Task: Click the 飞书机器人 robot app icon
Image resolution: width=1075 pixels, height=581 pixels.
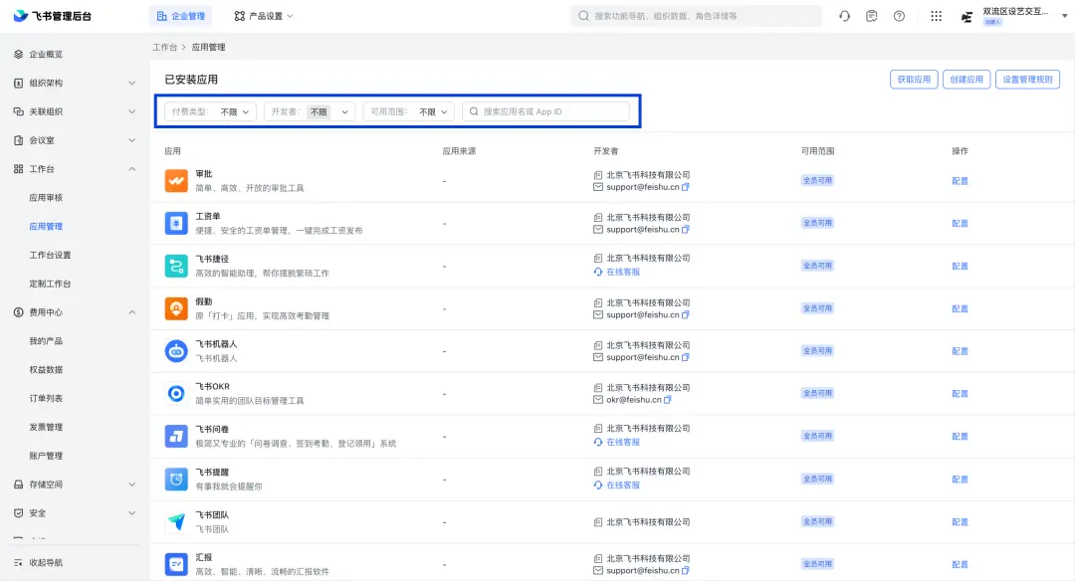Action: pos(176,351)
